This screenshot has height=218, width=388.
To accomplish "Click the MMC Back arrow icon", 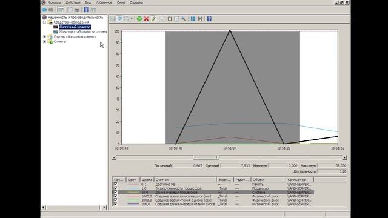I will [x=44, y=10].
